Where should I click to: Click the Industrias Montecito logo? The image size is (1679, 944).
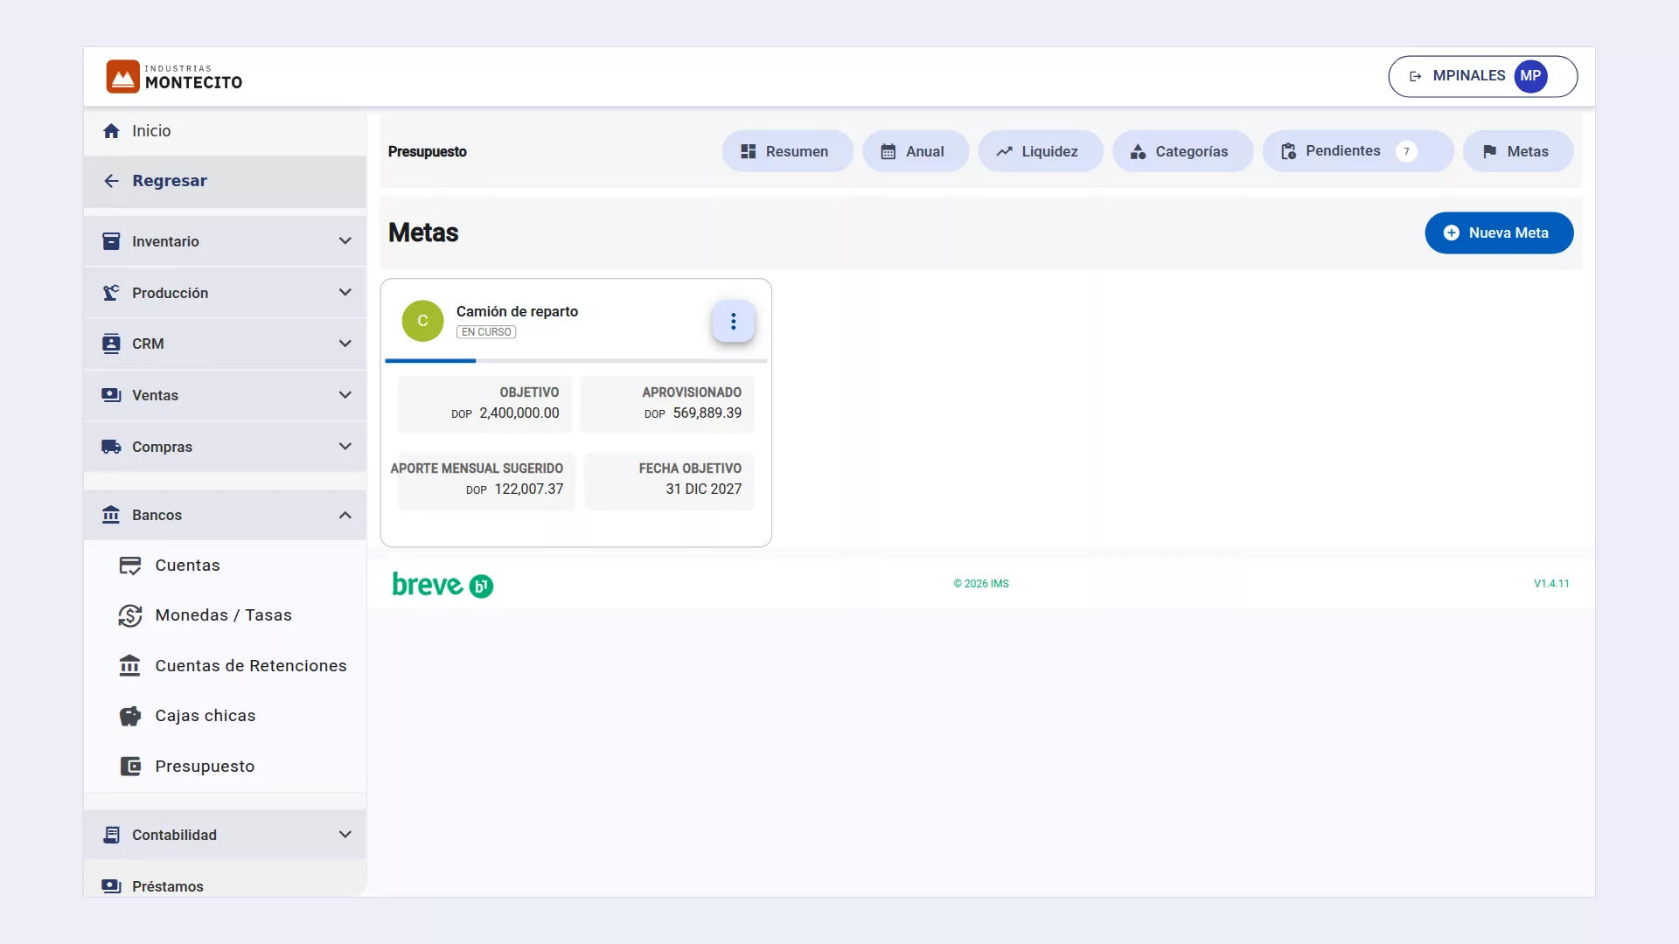174,77
